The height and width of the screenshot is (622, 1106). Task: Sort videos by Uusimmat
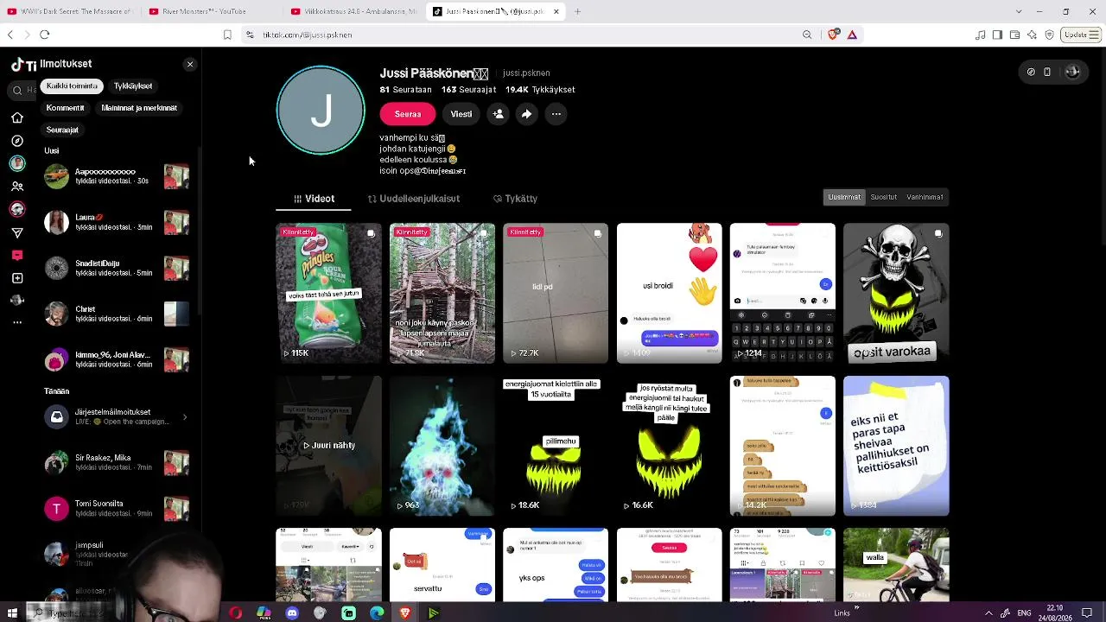[x=844, y=197]
